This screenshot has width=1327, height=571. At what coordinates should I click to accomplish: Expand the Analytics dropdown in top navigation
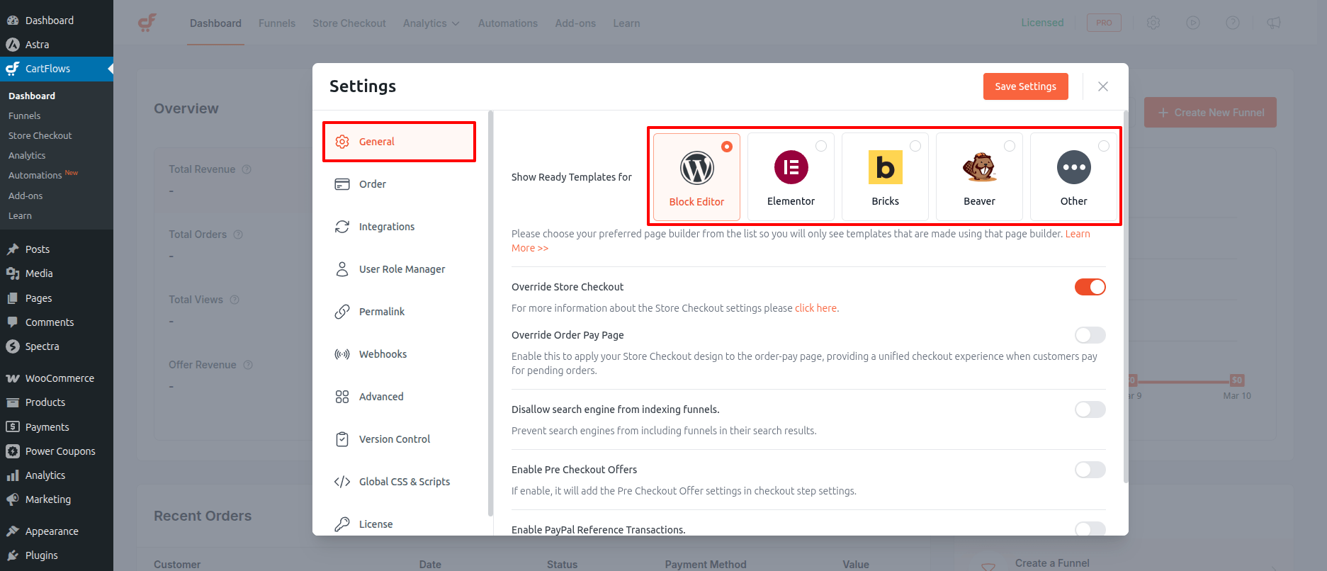click(431, 23)
